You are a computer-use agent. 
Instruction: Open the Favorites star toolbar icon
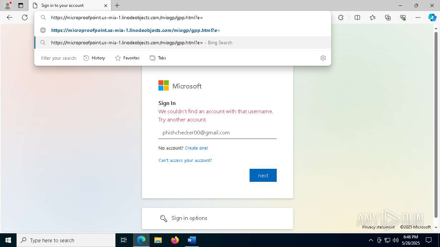pos(373,17)
